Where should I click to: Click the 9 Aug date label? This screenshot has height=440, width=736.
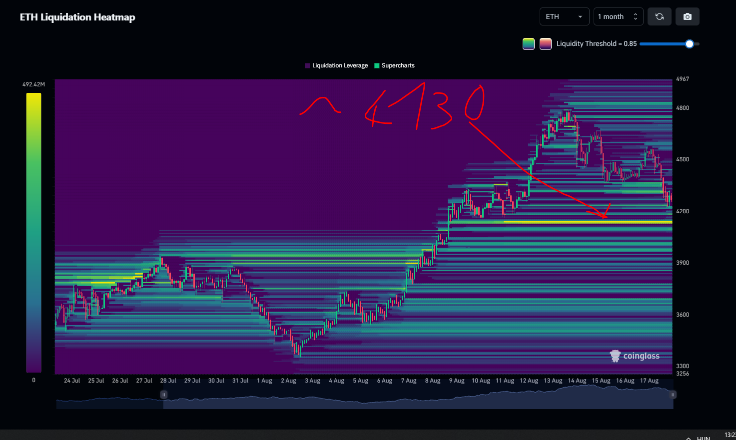pos(457,381)
